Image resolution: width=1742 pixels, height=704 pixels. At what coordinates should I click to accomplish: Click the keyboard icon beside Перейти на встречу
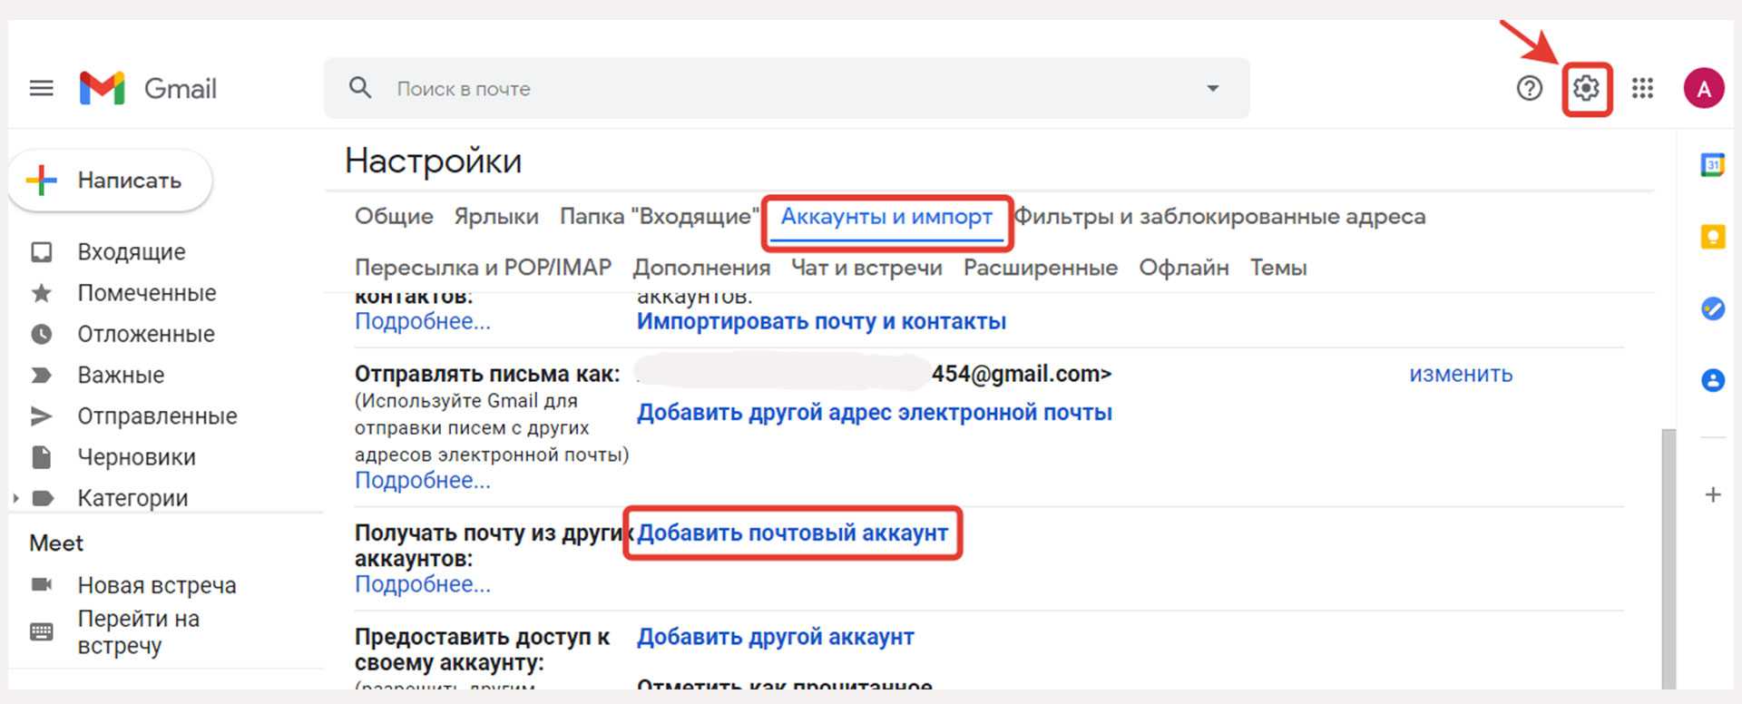tap(41, 631)
